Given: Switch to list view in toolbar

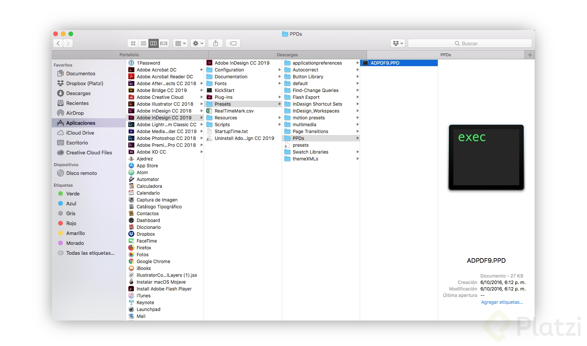Looking at the screenshot, I should [x=144, y=43].
